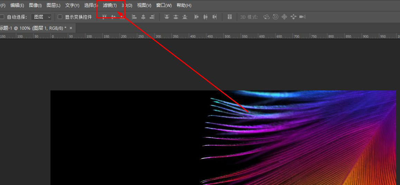Click the distribute bottom edges icon

click(x=185, y=17)
